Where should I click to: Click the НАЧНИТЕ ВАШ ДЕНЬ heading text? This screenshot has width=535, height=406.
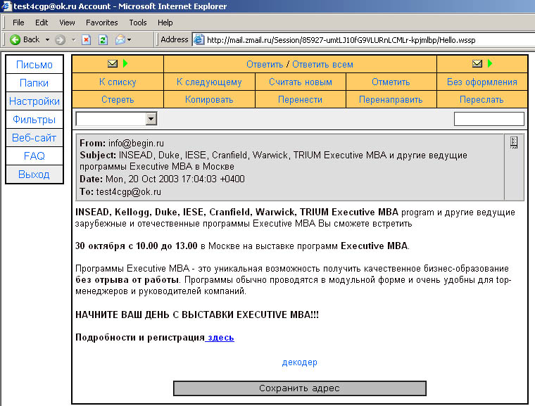[197, 315]
